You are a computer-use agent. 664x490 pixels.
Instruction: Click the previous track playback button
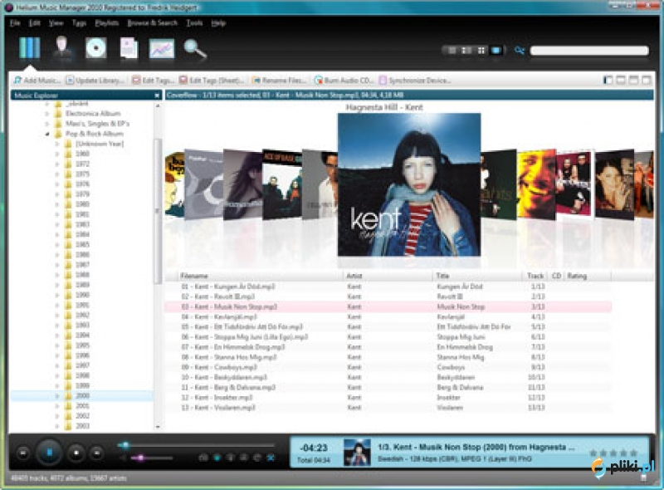pyautogui.click(x=23, y=453)
